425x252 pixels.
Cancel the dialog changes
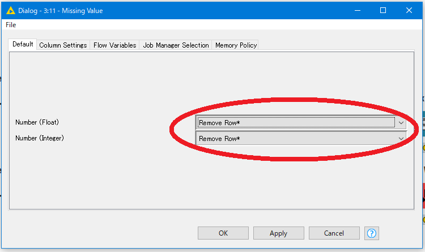pos(334,233)
